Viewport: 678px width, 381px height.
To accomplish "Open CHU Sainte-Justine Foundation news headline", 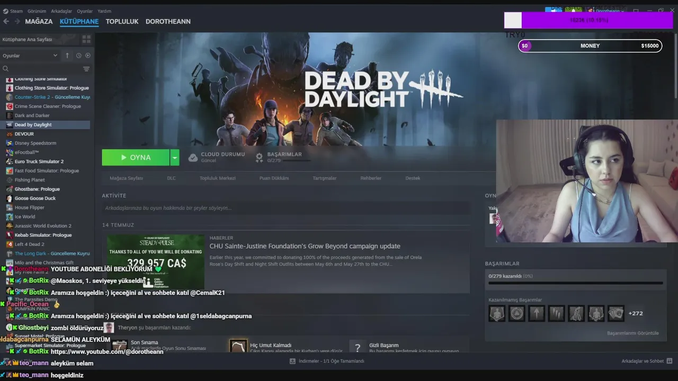I will click(x=305, y=246).
